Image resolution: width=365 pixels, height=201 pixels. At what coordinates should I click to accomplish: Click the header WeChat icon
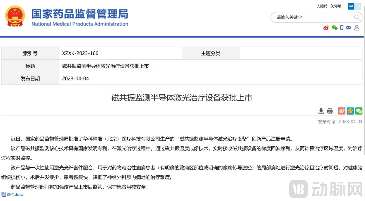coord(334,28)
